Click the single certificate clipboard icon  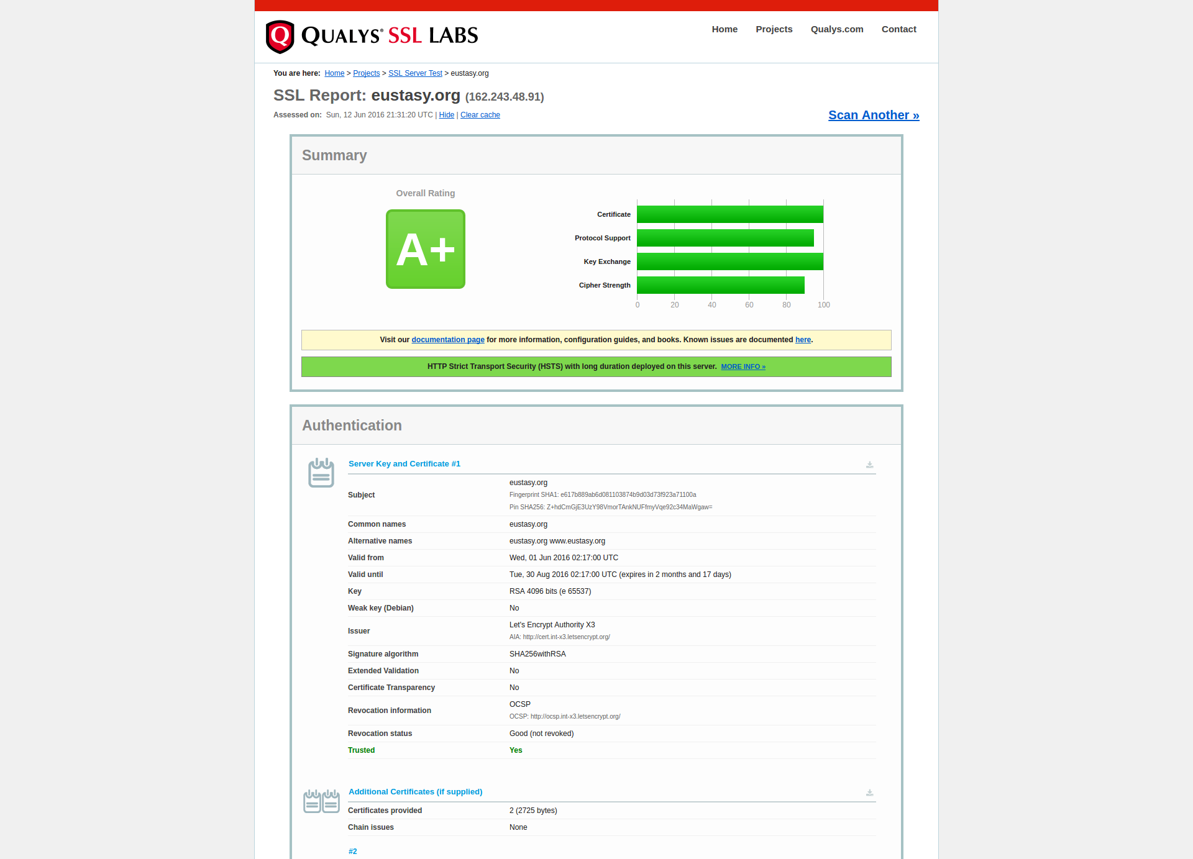(x=321, y=473)
